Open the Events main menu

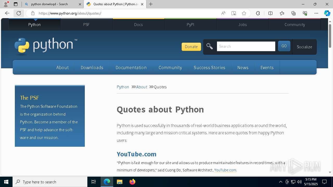pyautogui.click(x=267, y=68)
